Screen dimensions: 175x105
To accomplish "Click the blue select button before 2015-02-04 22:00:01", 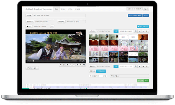I will [x=116, y=31].
